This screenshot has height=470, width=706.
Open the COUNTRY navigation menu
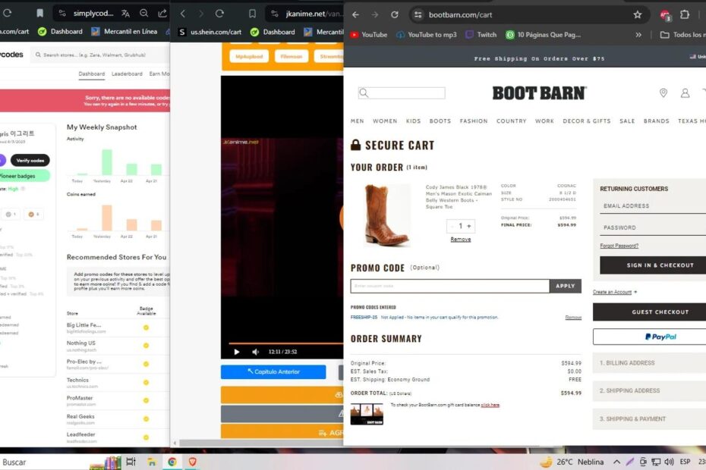click(x=511, y=121)
